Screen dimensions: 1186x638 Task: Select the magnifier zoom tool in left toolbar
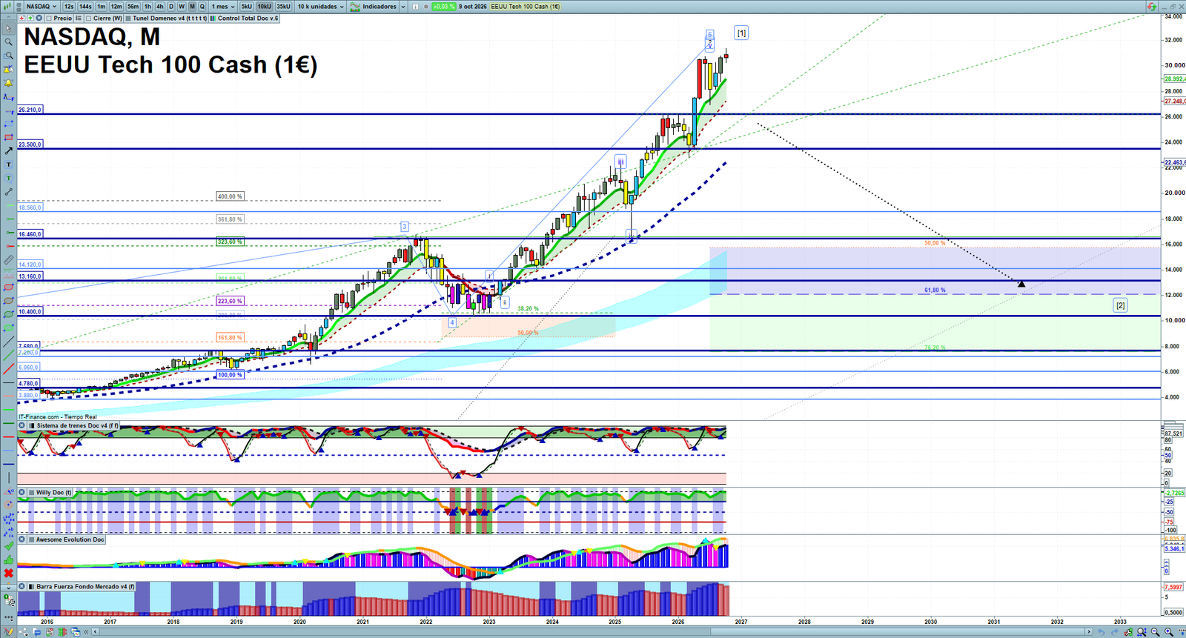pos(8,42)
